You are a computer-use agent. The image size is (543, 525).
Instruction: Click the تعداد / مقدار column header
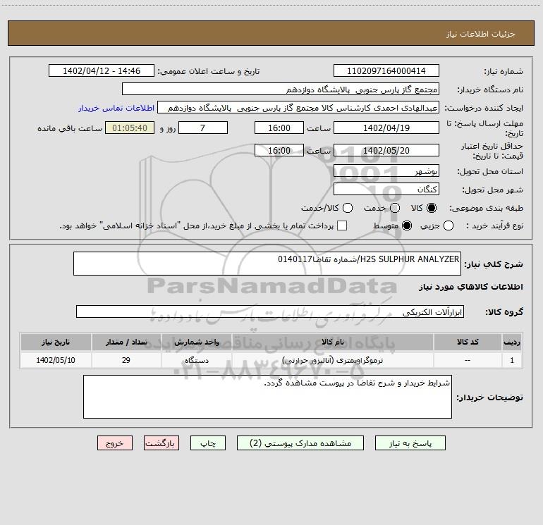[x=126, y=342]
